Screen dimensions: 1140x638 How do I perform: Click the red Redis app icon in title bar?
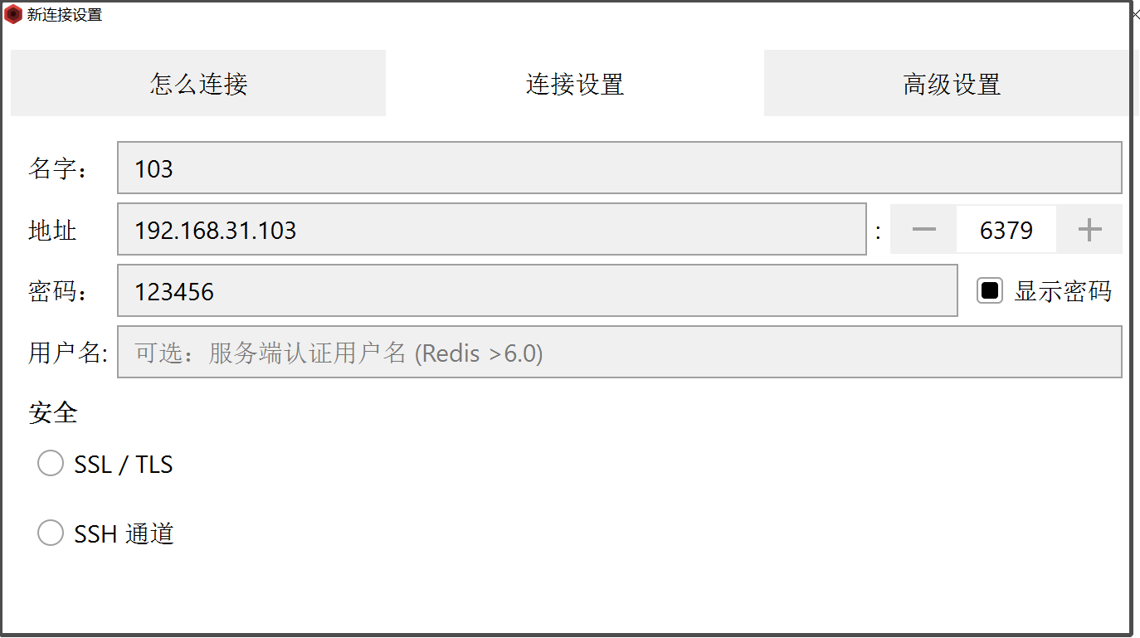pyautogui.click(x=13, y=14)
